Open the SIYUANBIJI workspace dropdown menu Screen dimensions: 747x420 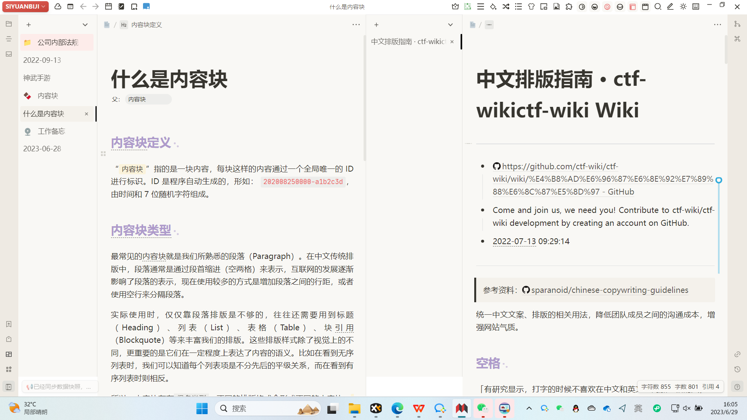pyautogui.click(x=25, y=7)
